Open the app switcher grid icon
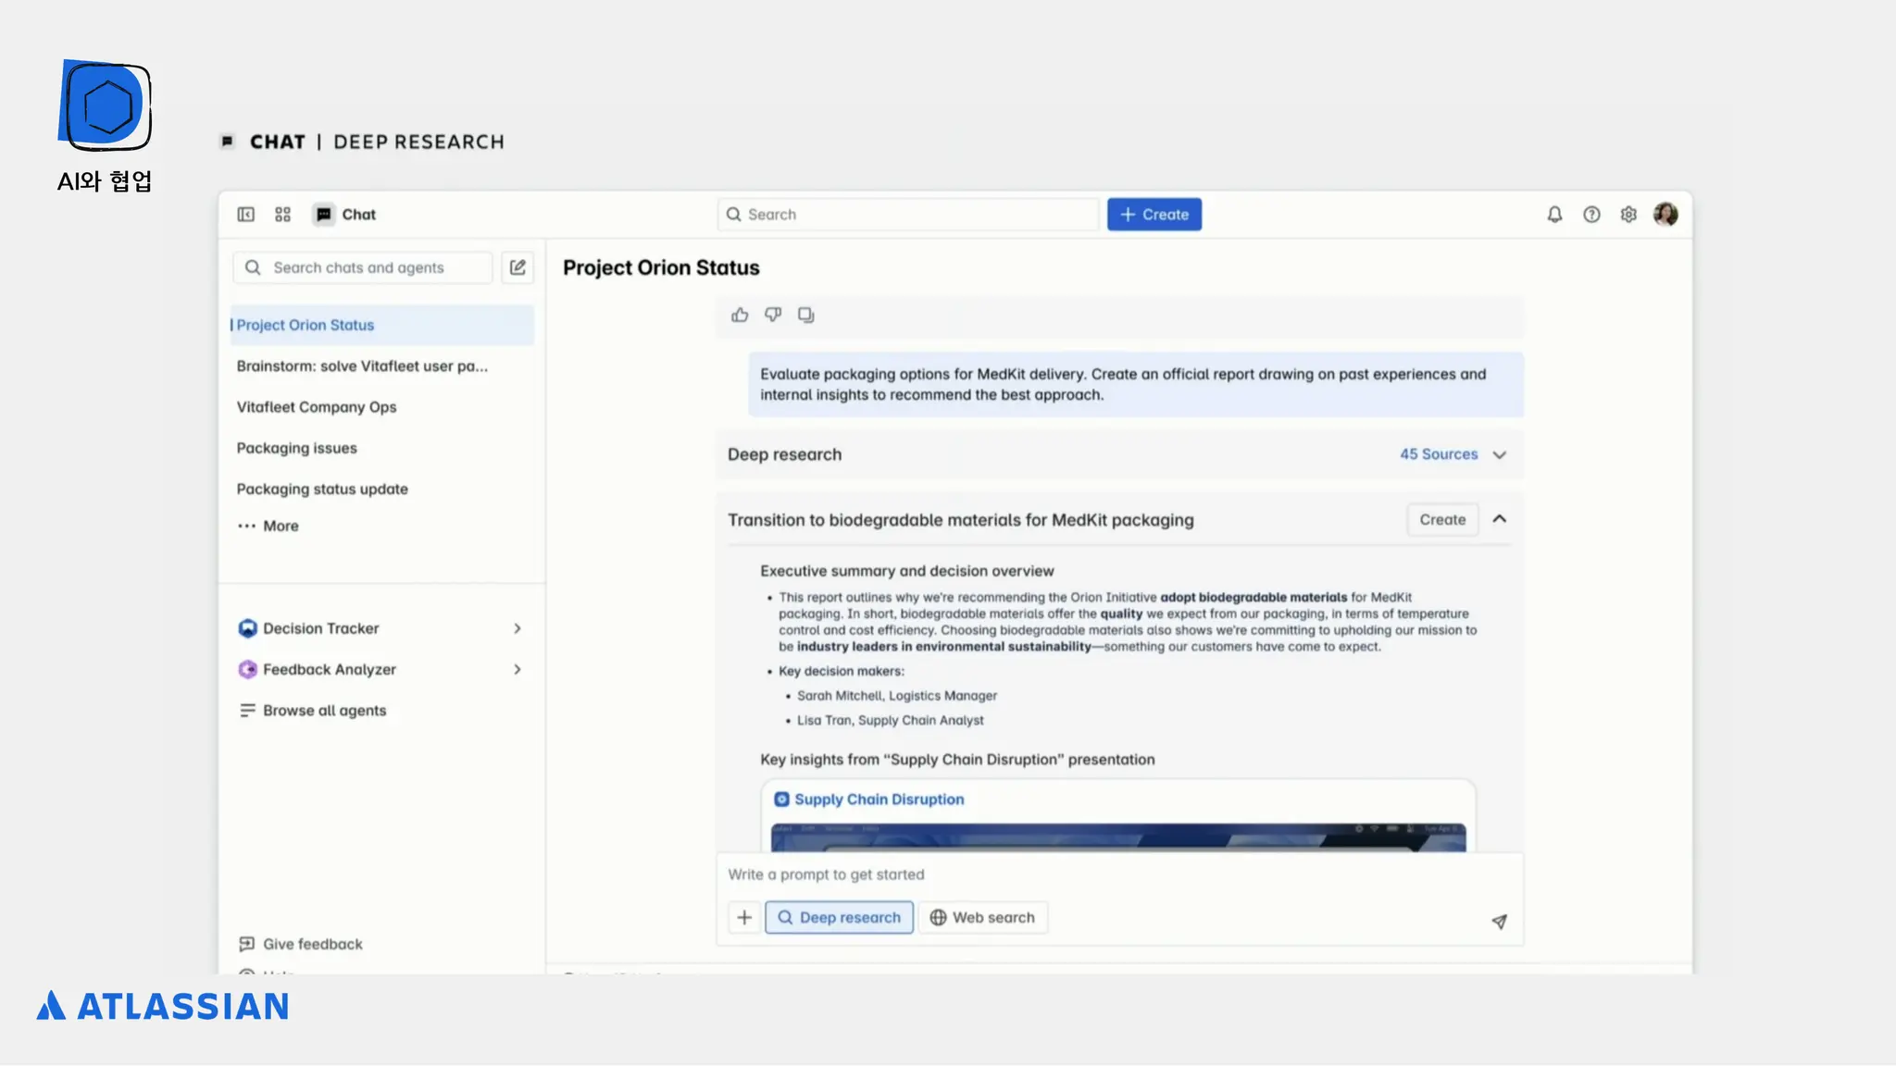 click(283, 215)
